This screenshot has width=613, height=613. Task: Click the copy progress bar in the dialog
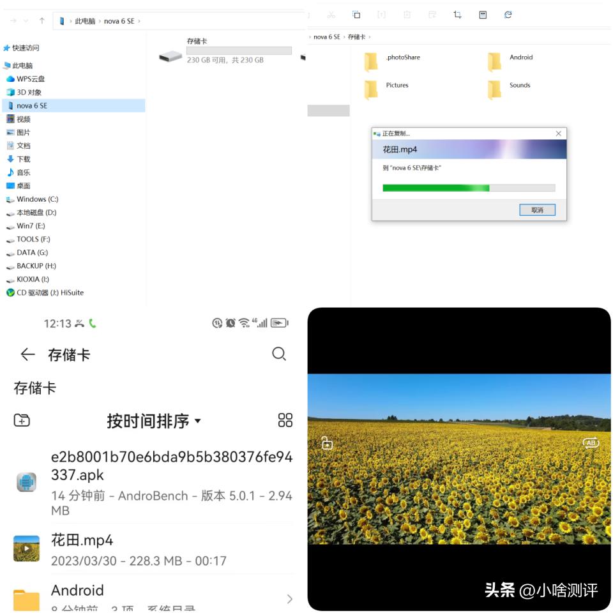[x=468, y=188]
